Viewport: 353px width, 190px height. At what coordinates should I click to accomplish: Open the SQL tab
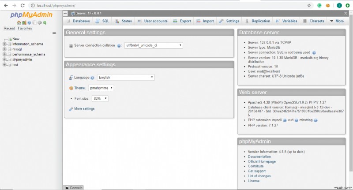coord(102,21)
